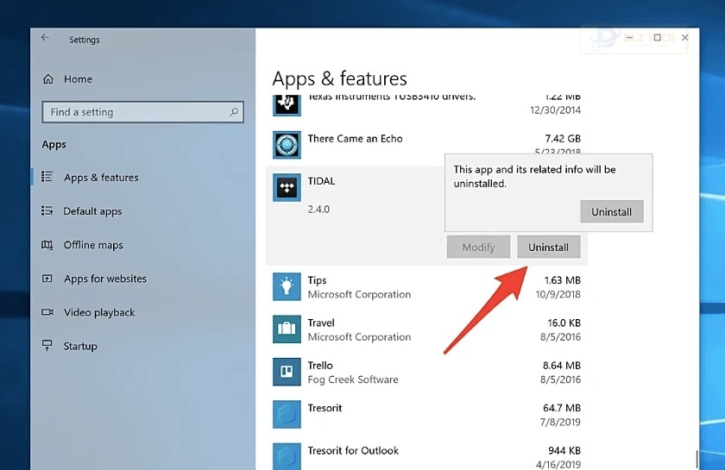Image resolution: width=725 pixels, height=470 pixels.
Task: Open Video playback settings
Action: click(99, 312)
